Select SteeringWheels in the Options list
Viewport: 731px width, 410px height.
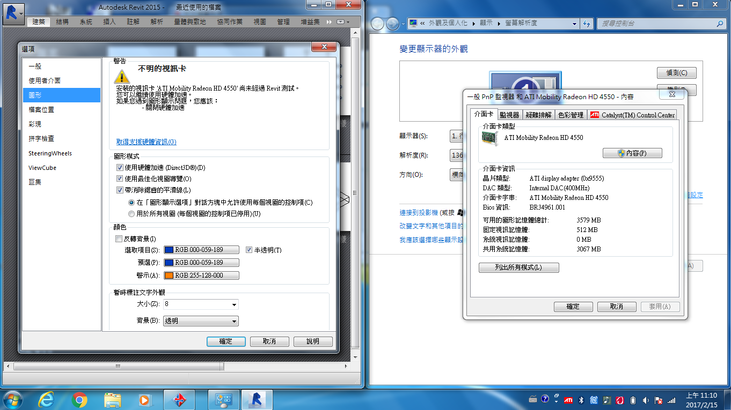point(62,153)
